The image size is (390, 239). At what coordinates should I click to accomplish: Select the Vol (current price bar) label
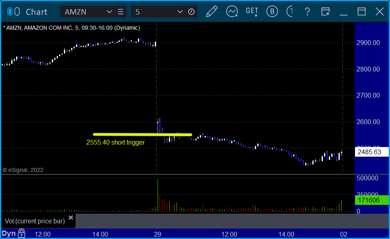(x=35, y=221)
